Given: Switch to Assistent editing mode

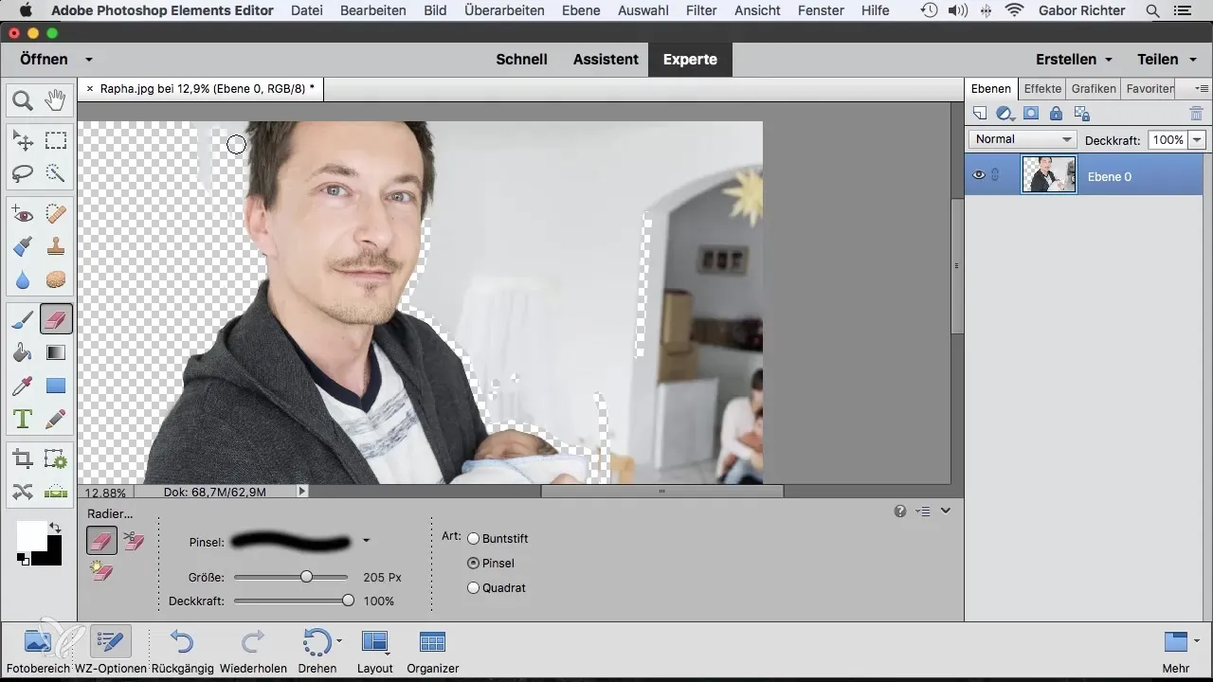Looking at the screenshot, I should click(606, 59).
